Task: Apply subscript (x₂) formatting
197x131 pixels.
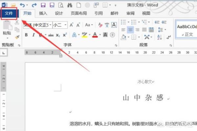Action: 58,35
